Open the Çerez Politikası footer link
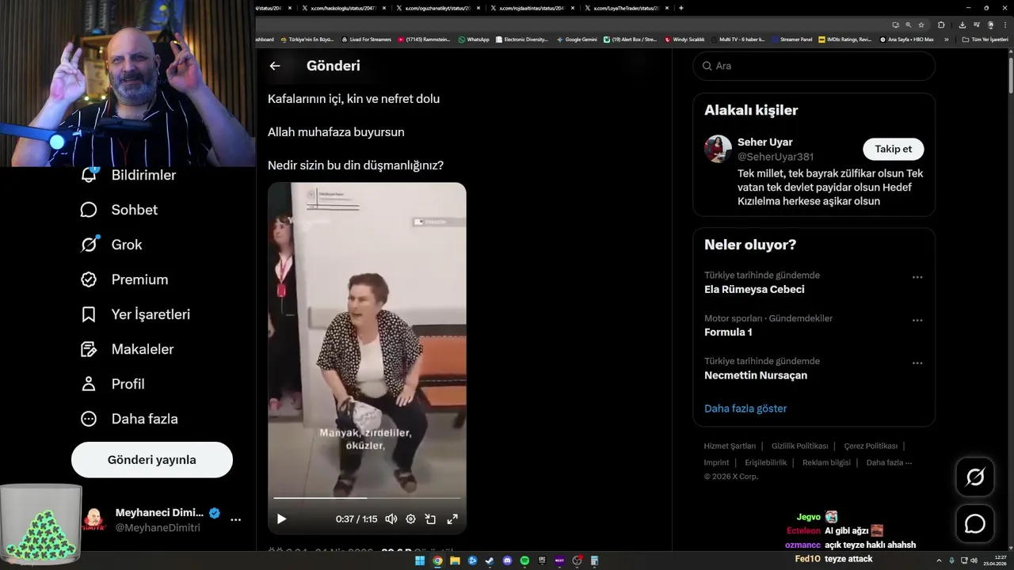Screen dimensions: 1014x570 tap(871, 446)
